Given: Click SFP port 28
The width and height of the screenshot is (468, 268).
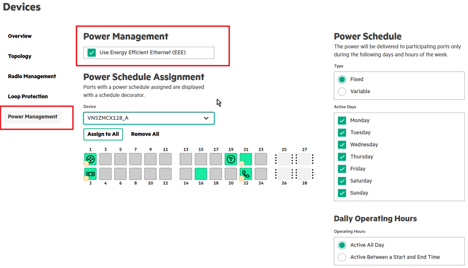Looking at the screenshot, I should point(305,174).
